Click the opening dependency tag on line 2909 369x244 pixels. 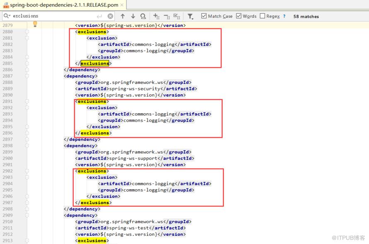click(80, 215)
